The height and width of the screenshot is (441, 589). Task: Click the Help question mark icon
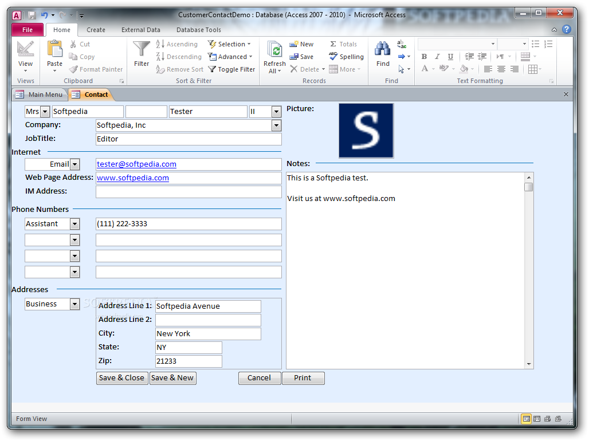(567, 29)
